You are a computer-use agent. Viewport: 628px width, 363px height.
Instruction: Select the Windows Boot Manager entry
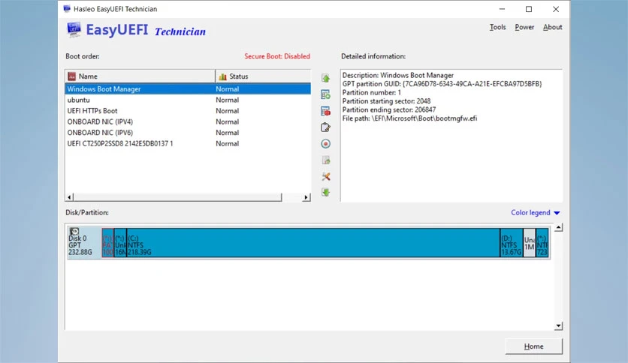(188, 89)
